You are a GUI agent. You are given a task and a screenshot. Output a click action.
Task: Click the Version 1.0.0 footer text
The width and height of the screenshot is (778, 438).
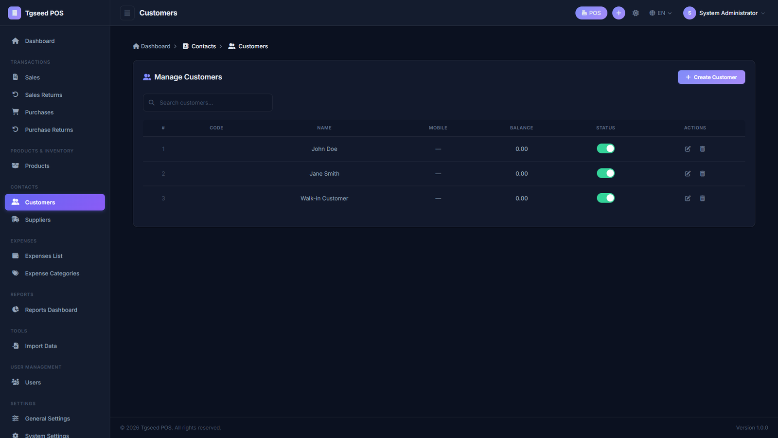coord(752,428)
